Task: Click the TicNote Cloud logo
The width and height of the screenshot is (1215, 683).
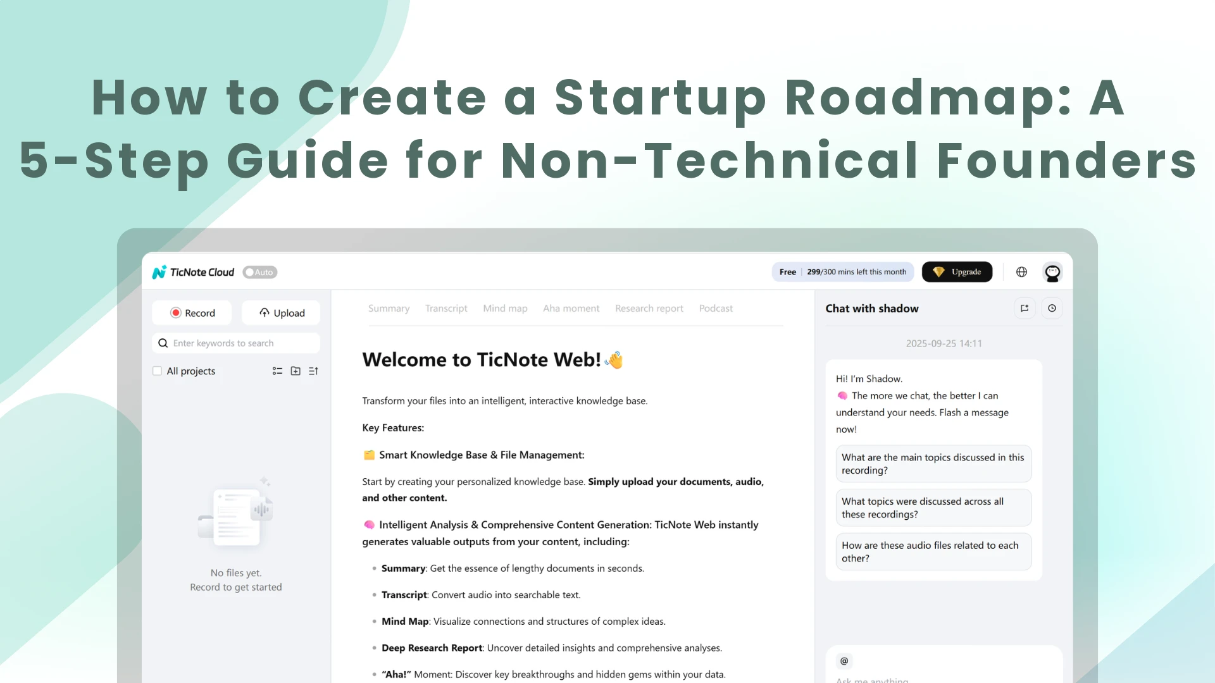Action: [193, 272]
